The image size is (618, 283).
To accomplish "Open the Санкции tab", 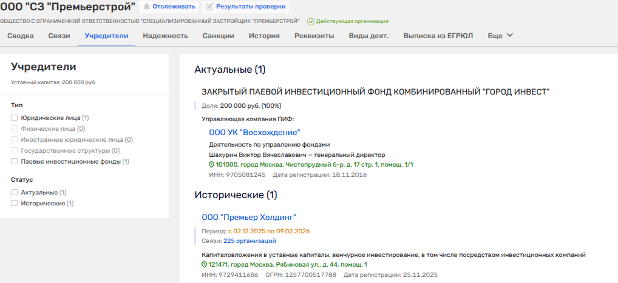I will tap(219, 36).
